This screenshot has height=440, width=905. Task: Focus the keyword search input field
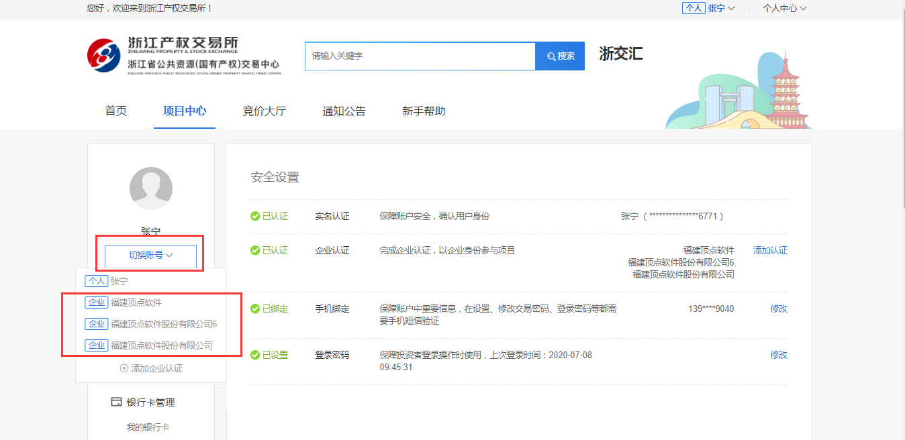click(x=420, y=56)
